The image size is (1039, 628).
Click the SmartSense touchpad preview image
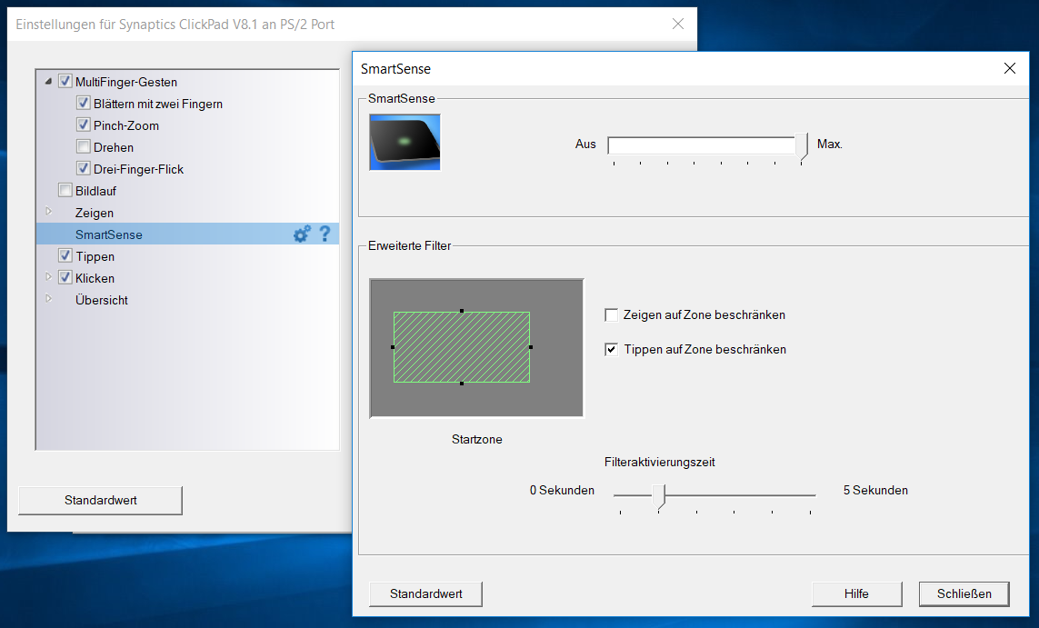click(405, 142)
